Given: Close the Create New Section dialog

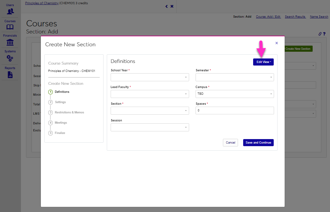Looking at the screenshot, I should tap(277, 43).
